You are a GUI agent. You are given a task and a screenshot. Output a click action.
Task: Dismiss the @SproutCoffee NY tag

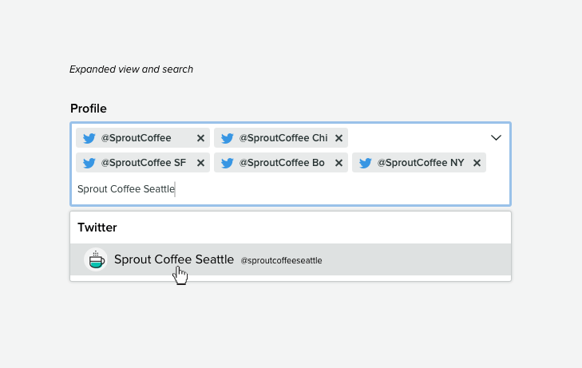tap(477, 163)
